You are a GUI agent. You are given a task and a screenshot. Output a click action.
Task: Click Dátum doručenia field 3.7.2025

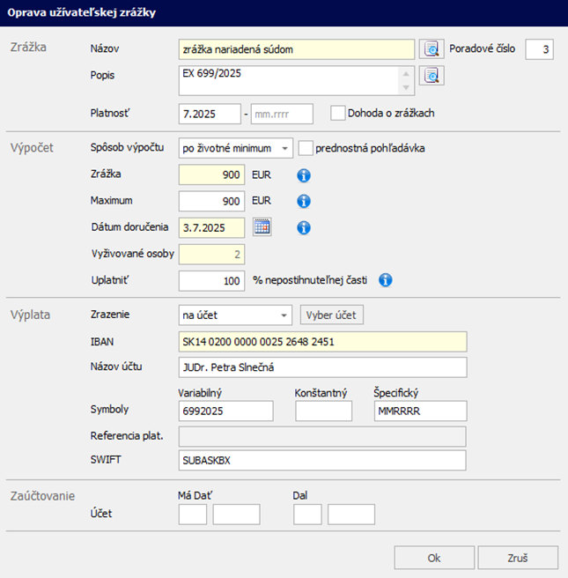pyautogui.click(x=212, y=228)
